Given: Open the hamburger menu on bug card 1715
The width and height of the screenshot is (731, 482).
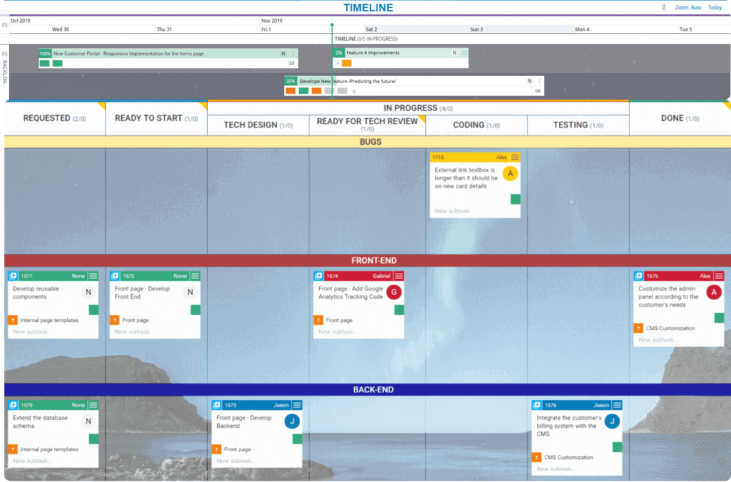Looking at the screenshot, I should coord(515,157).
